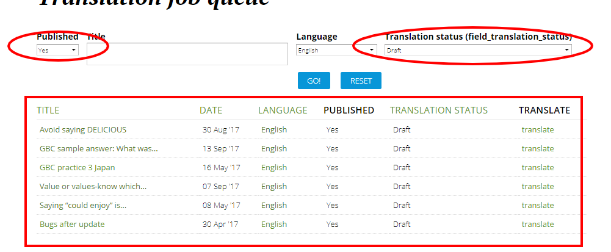
Task: Click translate for 'GBC practice 3 Japan'
Action: point(538,168)
